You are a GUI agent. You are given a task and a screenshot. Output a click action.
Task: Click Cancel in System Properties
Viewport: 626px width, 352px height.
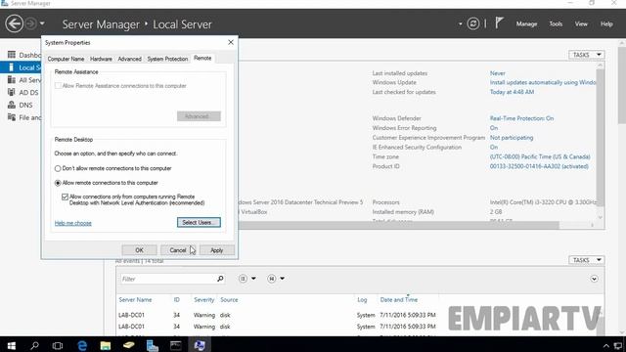(178, 250)
